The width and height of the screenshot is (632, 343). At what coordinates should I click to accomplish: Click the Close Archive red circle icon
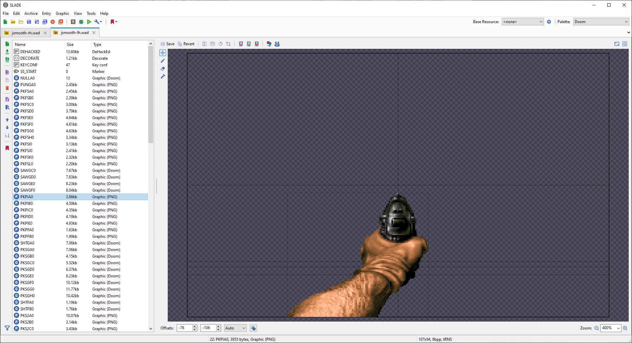(x=53, y=22)
